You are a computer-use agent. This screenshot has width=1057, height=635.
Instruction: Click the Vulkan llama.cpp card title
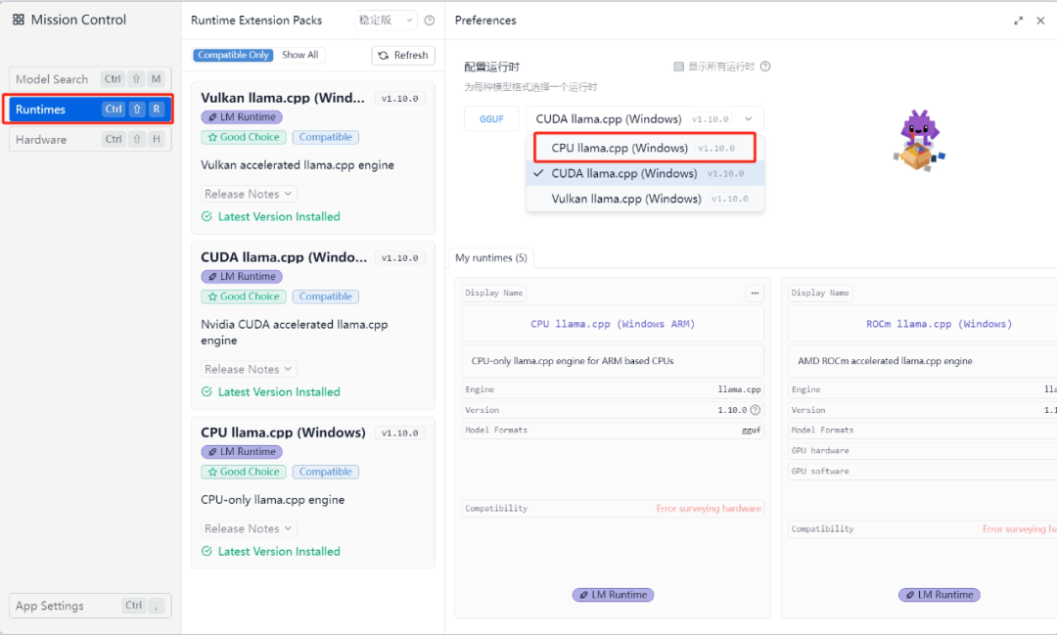pos(283,98)
